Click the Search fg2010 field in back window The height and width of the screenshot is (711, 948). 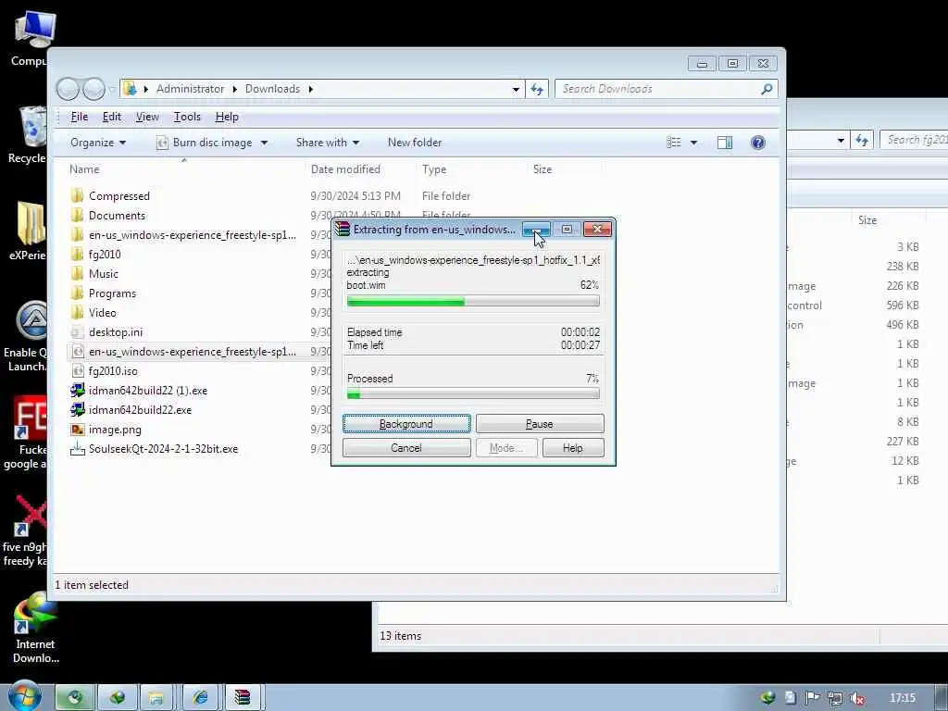pos(914,140)
